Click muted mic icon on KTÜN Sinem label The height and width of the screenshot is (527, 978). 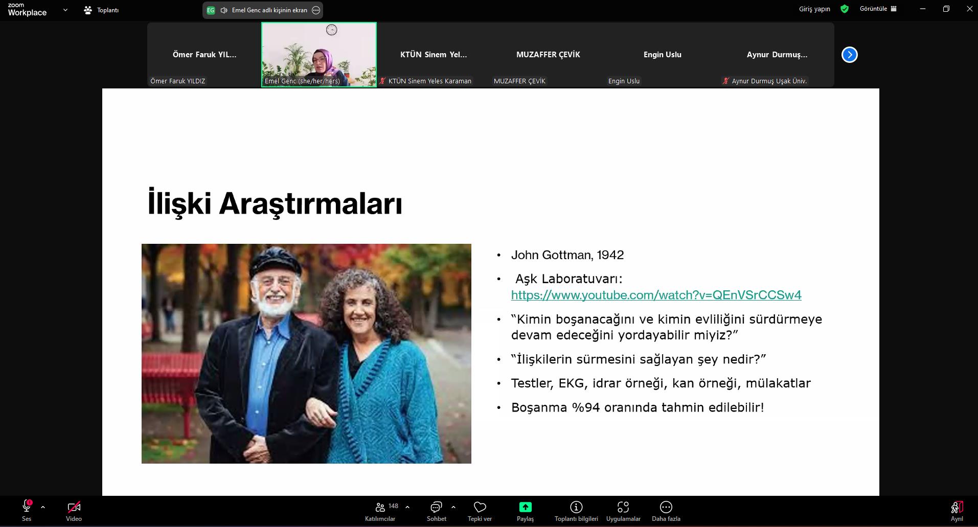(382, 81)
